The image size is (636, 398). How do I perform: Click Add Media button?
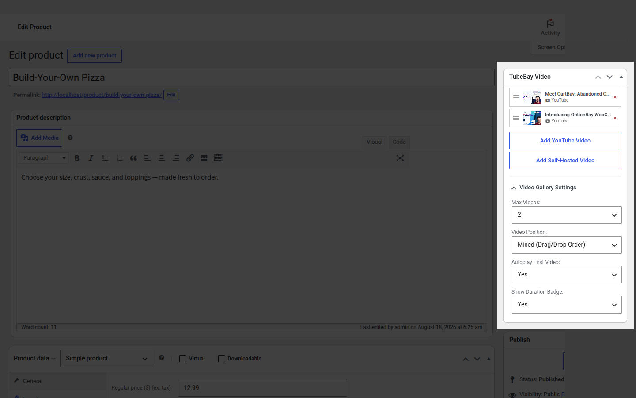coord(39,138)
